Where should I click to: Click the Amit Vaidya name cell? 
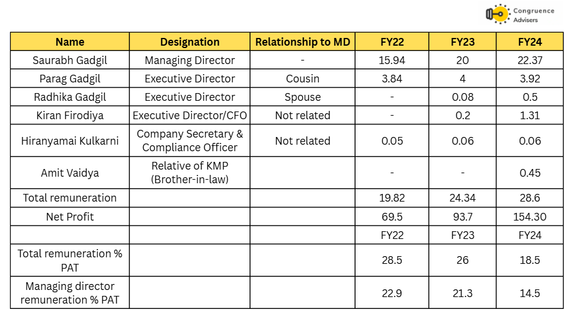[70, 173]
